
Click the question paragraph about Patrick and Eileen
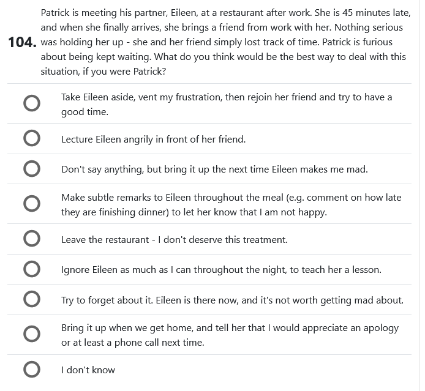click(x=220, y=42)
